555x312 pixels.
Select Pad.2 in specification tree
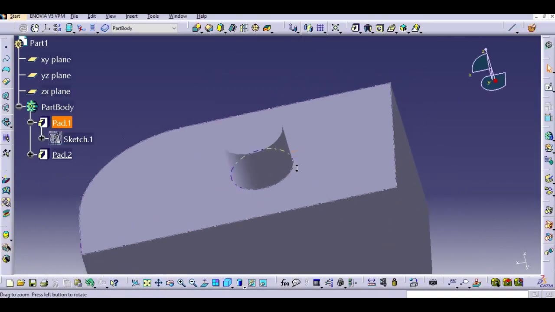pyautogui.click(x=62, y=155)
